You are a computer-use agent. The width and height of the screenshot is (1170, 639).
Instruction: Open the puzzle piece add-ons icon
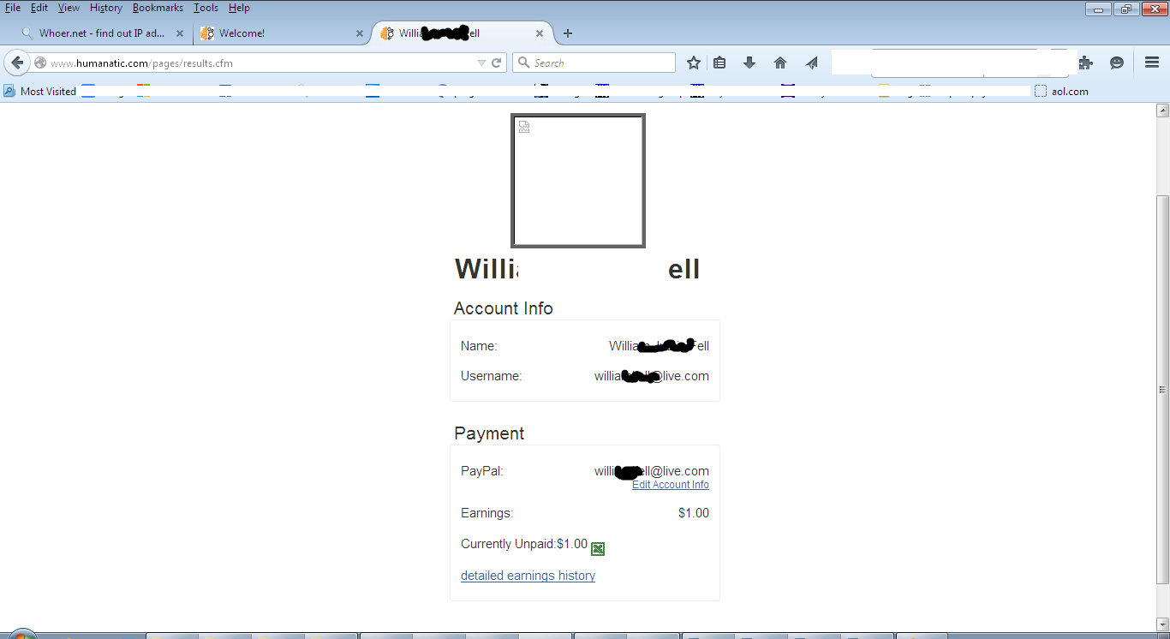click(1086, 63)
